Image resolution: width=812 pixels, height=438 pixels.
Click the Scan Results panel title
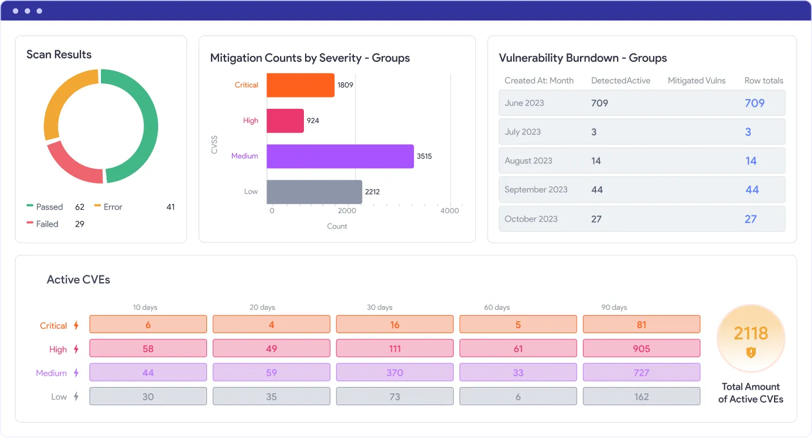click(59, 54)
